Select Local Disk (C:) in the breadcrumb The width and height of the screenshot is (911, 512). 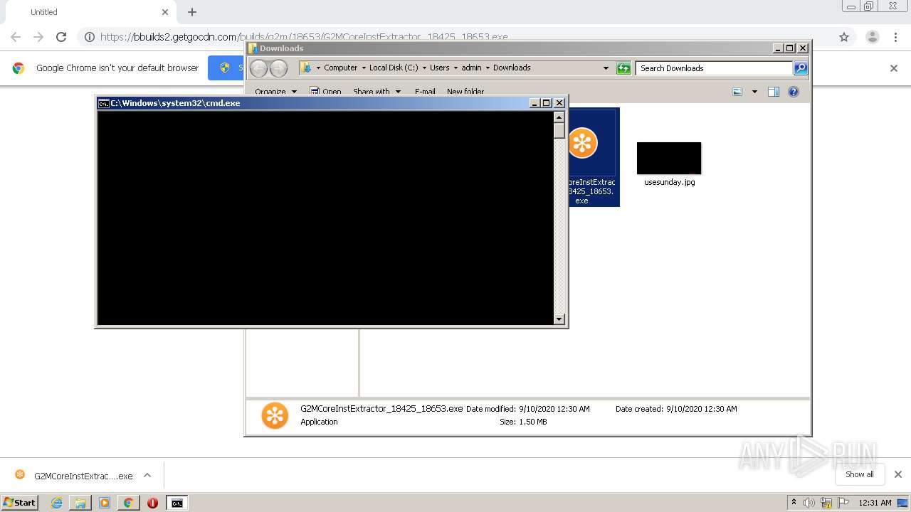click(x=394, y=68)
